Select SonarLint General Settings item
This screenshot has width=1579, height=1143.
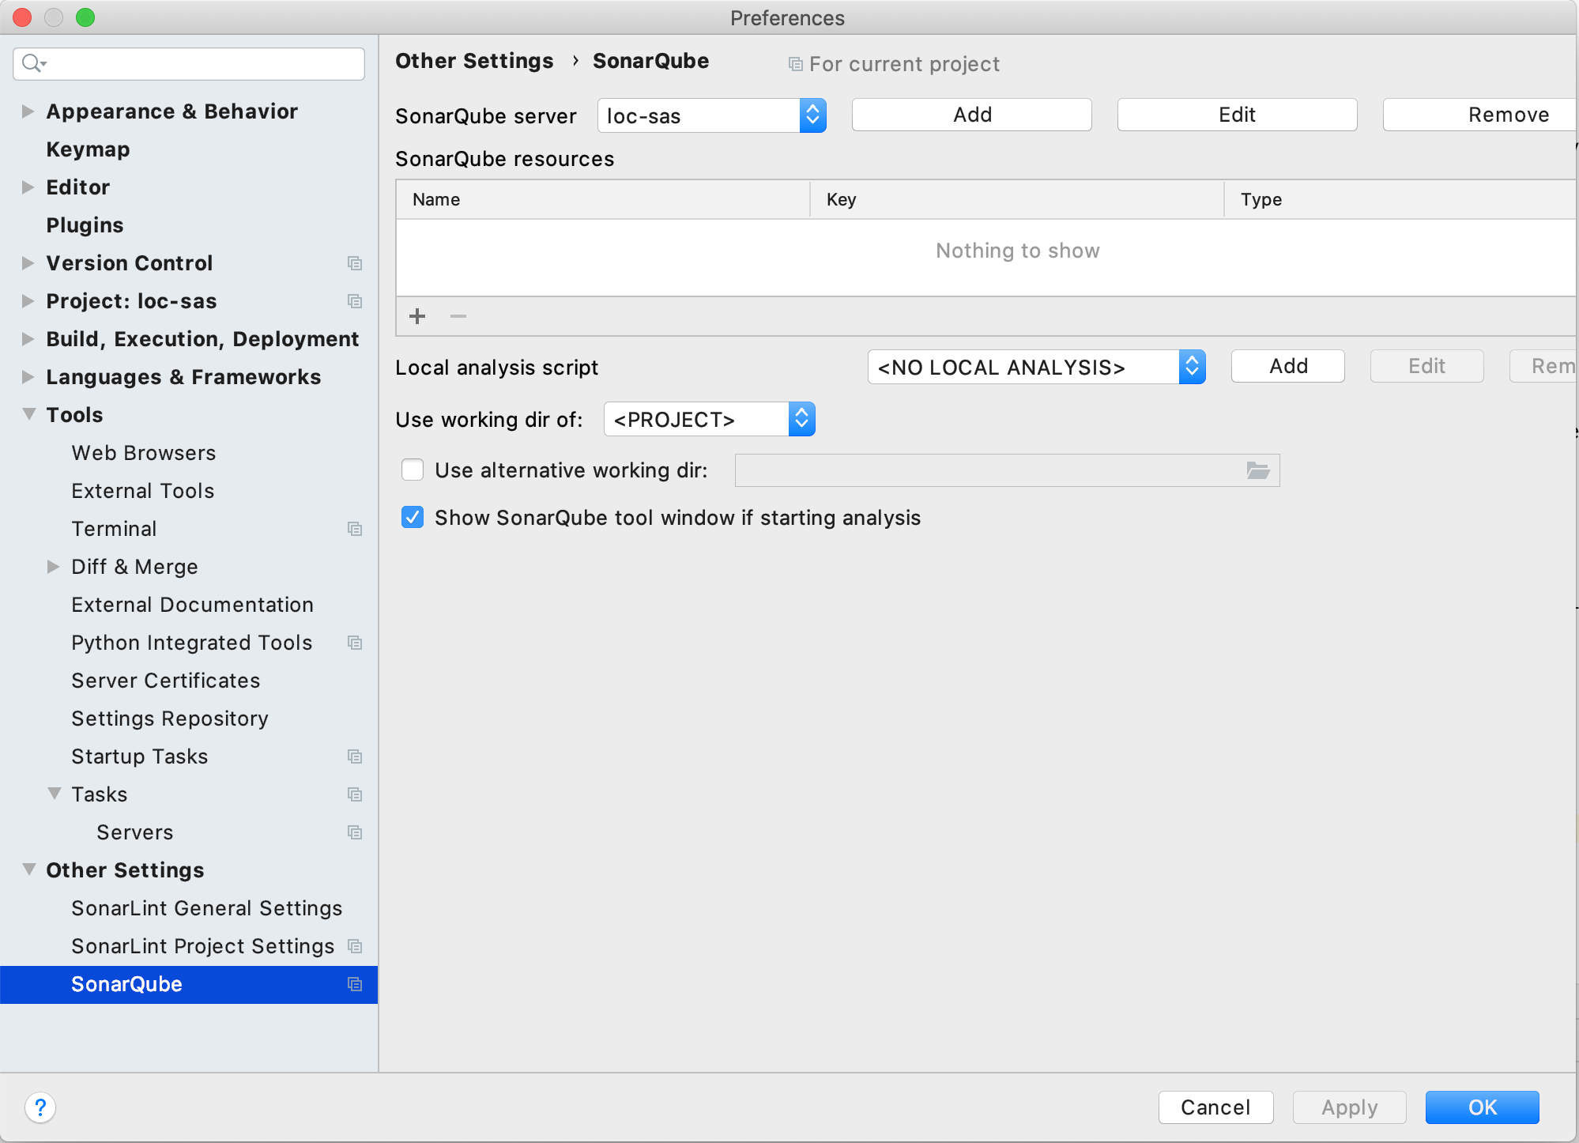pyautogui.click(x=206, y=908)
